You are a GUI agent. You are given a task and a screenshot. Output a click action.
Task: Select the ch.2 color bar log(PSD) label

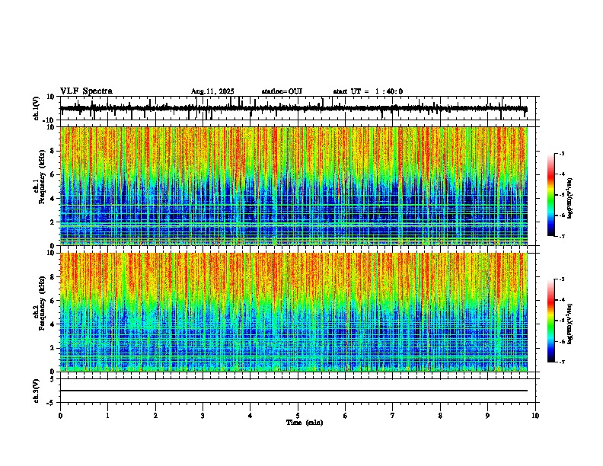point(570,324)
